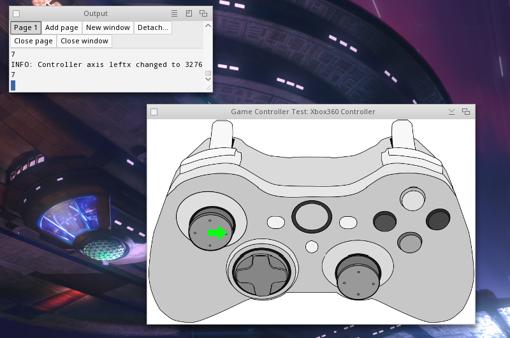
Task: Click the left trigger on controller
Action: click(222, 135)
